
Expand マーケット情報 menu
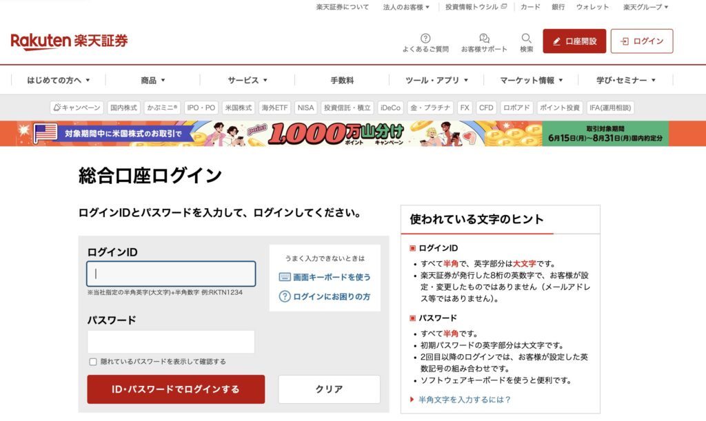pyautogui.click(x=531, y=80)
